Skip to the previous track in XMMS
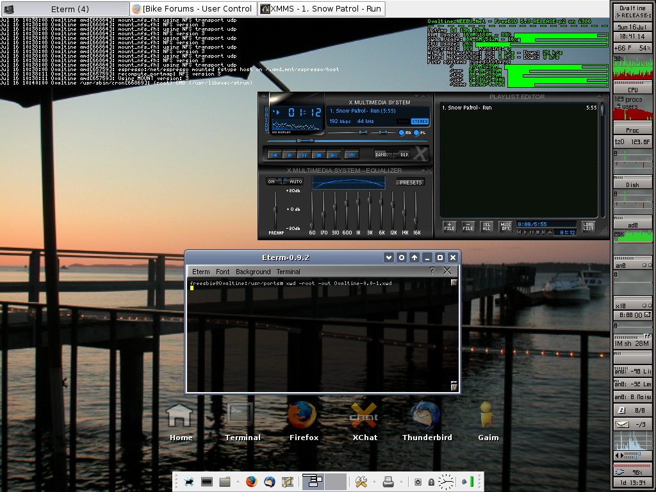The height and width of the screenshot is (492, 656). point(274,155)
